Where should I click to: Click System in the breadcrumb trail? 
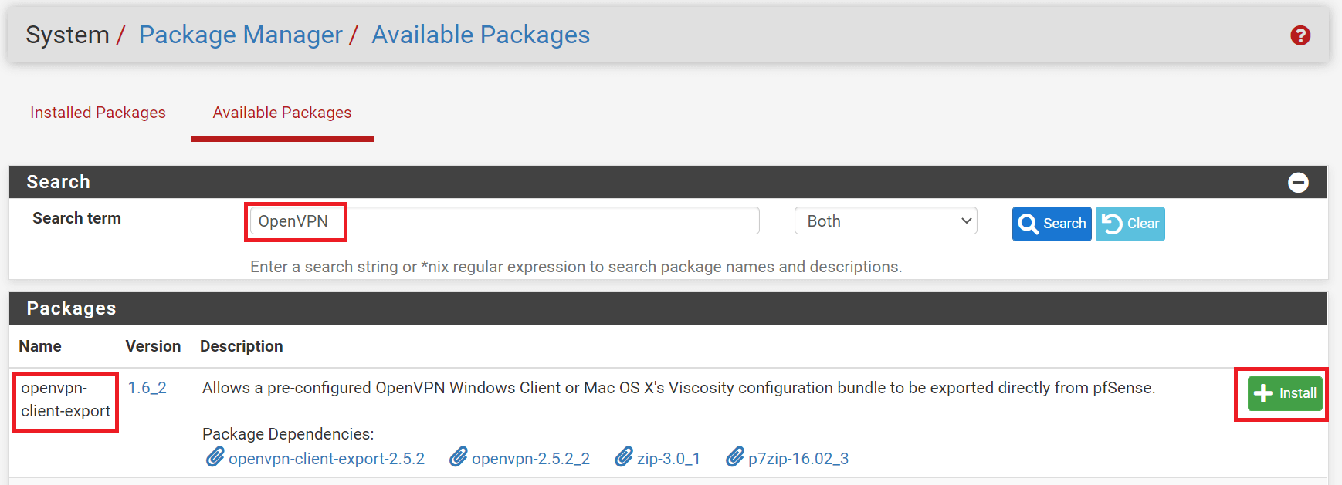[x=66, y=35]
